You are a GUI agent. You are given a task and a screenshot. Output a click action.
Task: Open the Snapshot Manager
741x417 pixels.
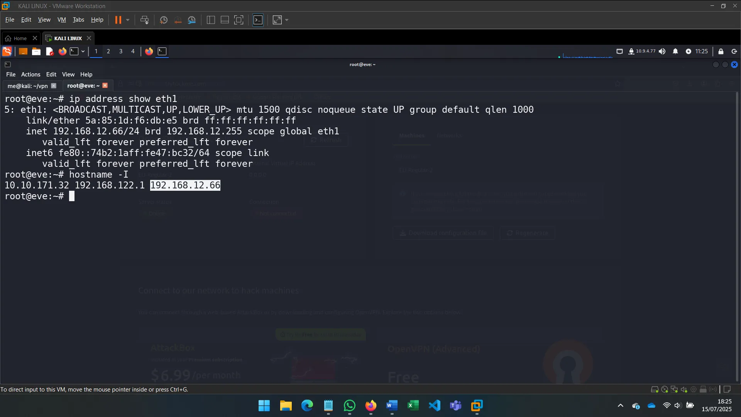[192, 20]
